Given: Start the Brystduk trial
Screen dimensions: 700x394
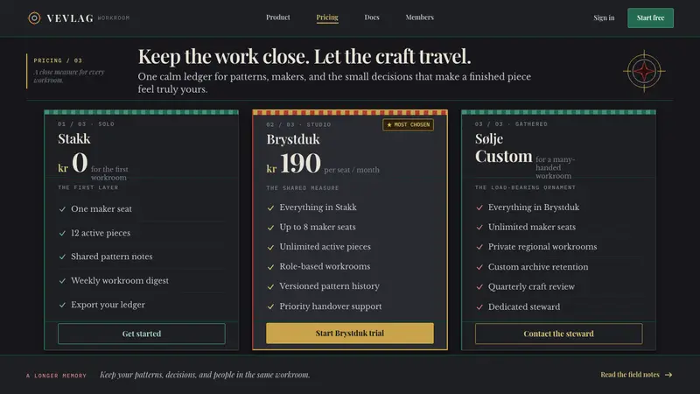Looking at the screenshot, I should (x=349, y=334).
